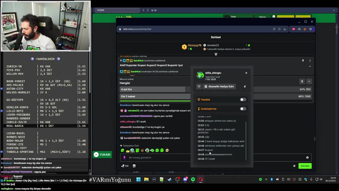Open emoji picker in message box
339x191 pixels.
pos(307,158)
